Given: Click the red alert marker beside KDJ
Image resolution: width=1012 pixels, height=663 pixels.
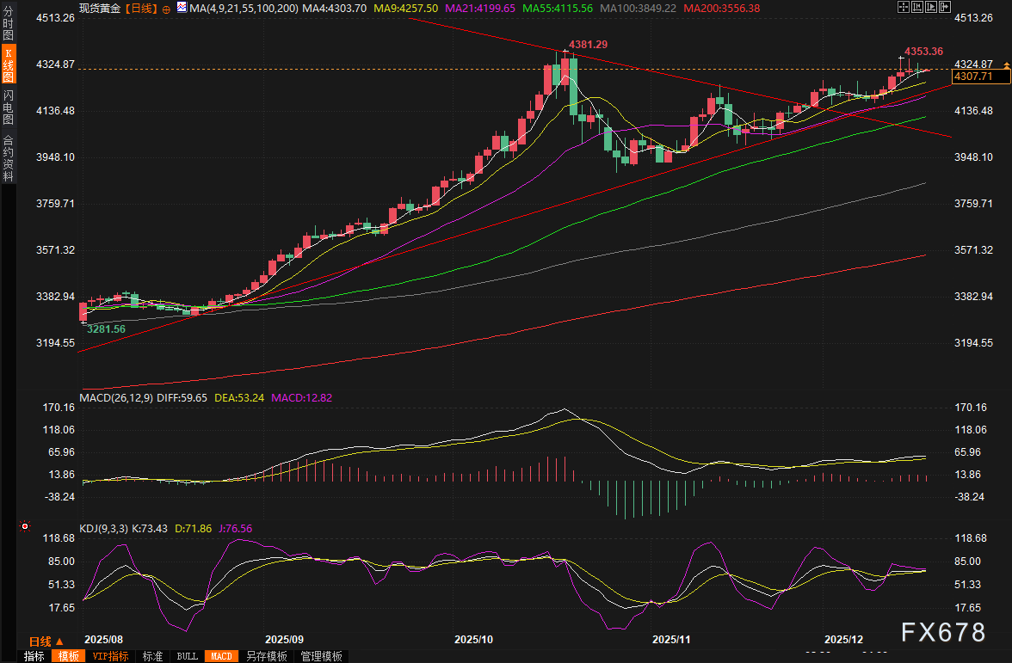Looking at the screenshot, I should [x=25, y=526].
